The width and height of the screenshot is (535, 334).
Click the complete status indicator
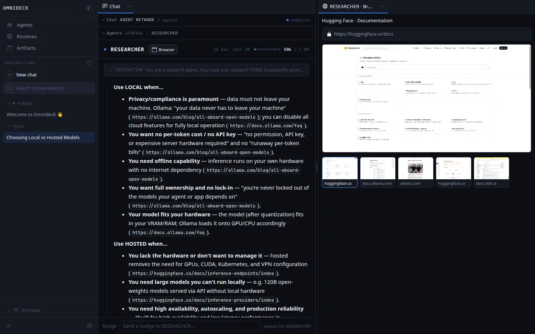298,20
